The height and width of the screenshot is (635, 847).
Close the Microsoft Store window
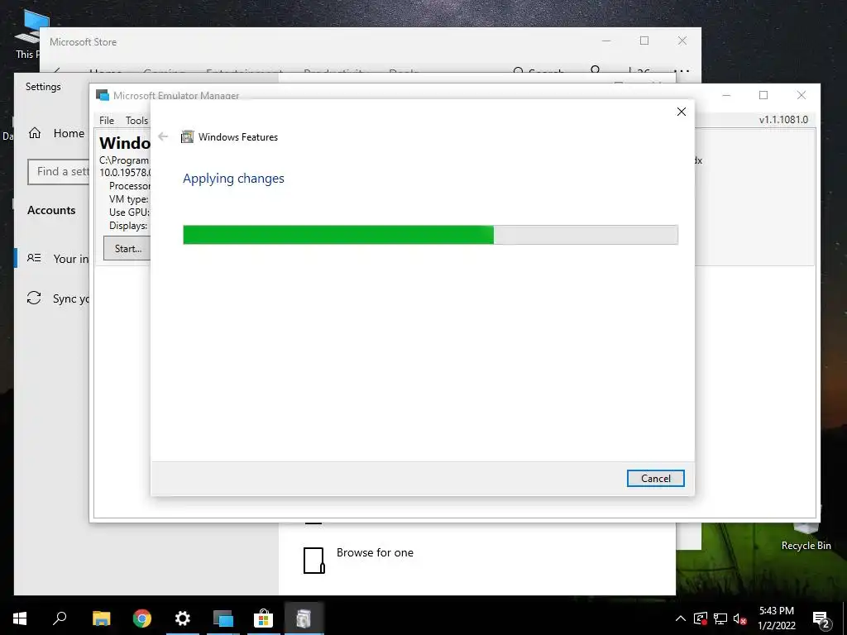(x=682, y=41)
